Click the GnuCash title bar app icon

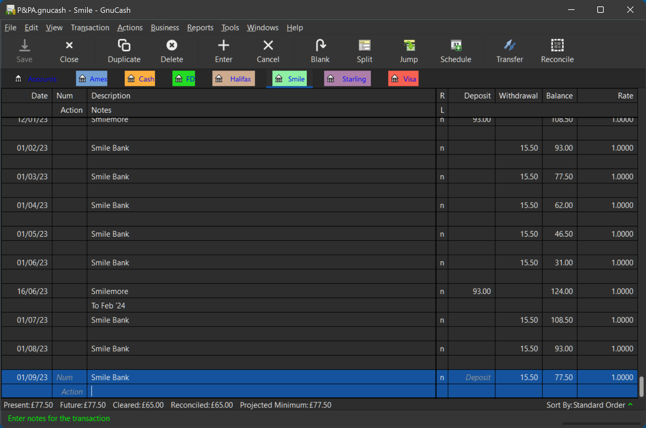(10, 10)
